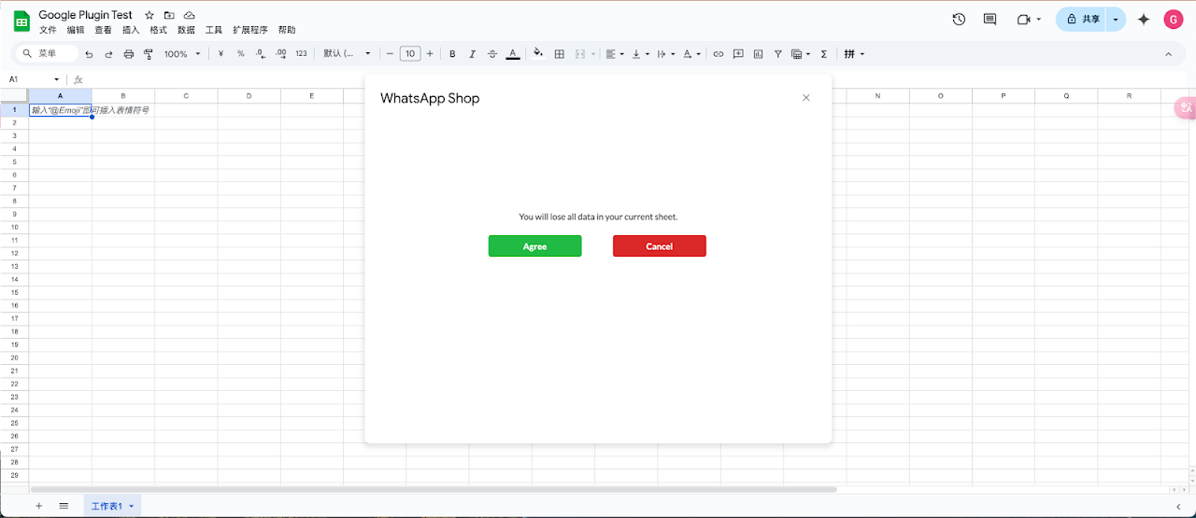Image resolution: width=1196 pixels, height=518 pixels.
Task: Insert a link
Action: pyautogui.click(x=719, y=54)
